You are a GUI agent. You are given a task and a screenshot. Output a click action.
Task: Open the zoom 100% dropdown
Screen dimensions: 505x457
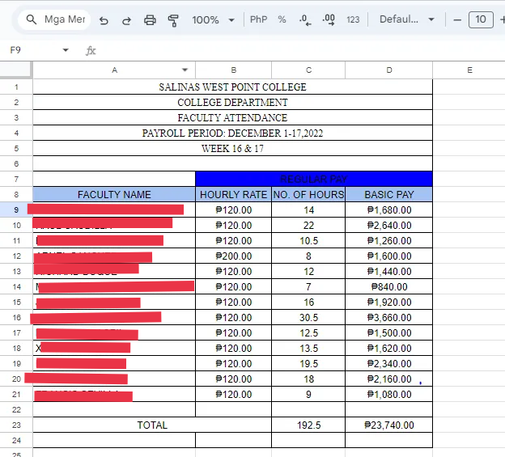[213, 20]
